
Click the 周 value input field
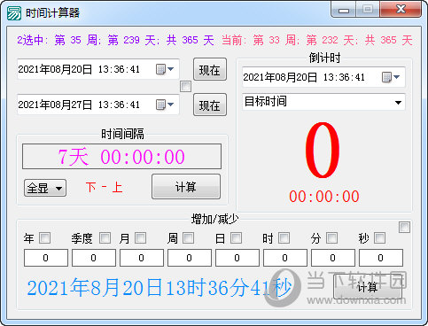[x=190, y=258]
